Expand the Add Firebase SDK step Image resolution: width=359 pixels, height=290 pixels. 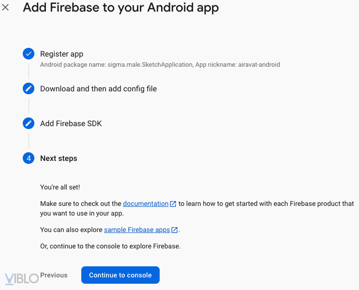click(71, 124)
